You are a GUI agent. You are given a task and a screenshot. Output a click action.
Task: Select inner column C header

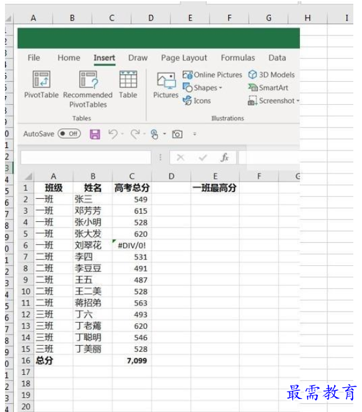click(x=132, y=177)
